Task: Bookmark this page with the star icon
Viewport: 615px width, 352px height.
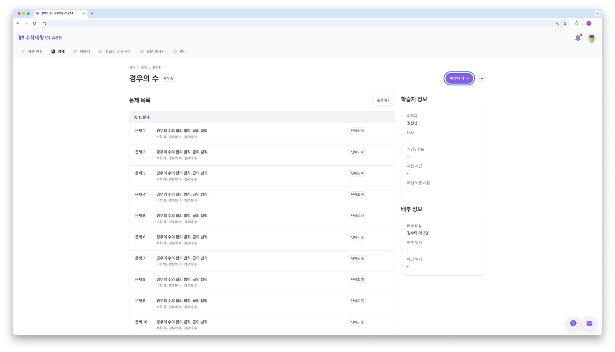Action: pos(565,23)
